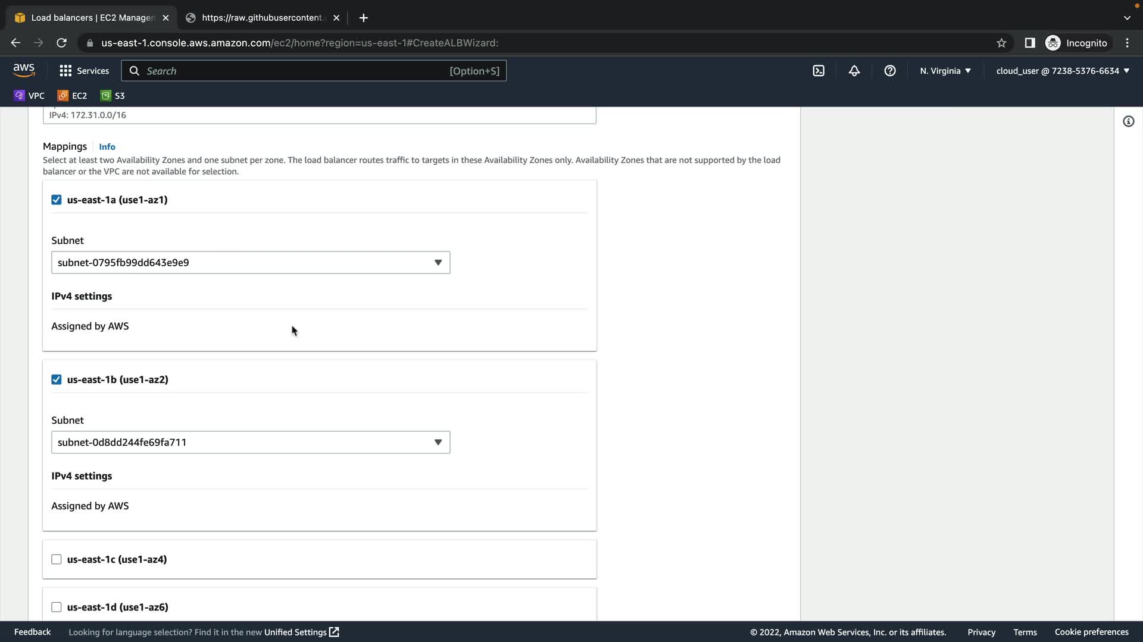The height and width of the screenshot is (642, 1143).
Task: Open the EC2 shortcut in favorites bar
Action: point(72,96)
